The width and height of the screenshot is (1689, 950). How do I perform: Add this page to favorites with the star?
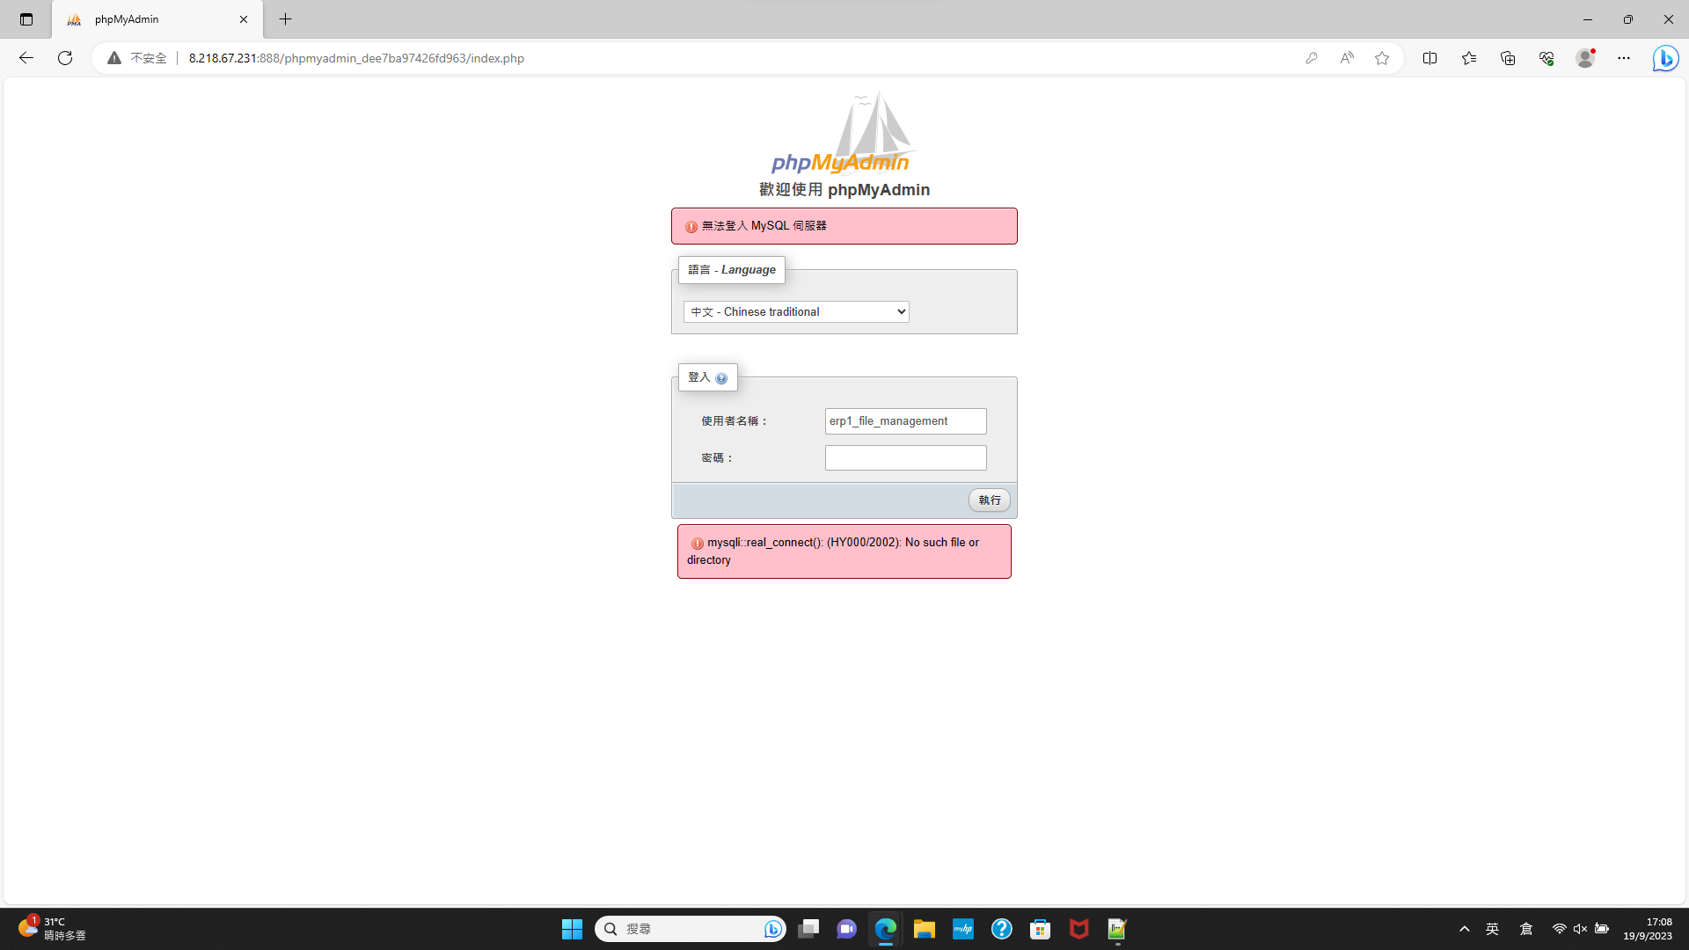point(1382,58)
